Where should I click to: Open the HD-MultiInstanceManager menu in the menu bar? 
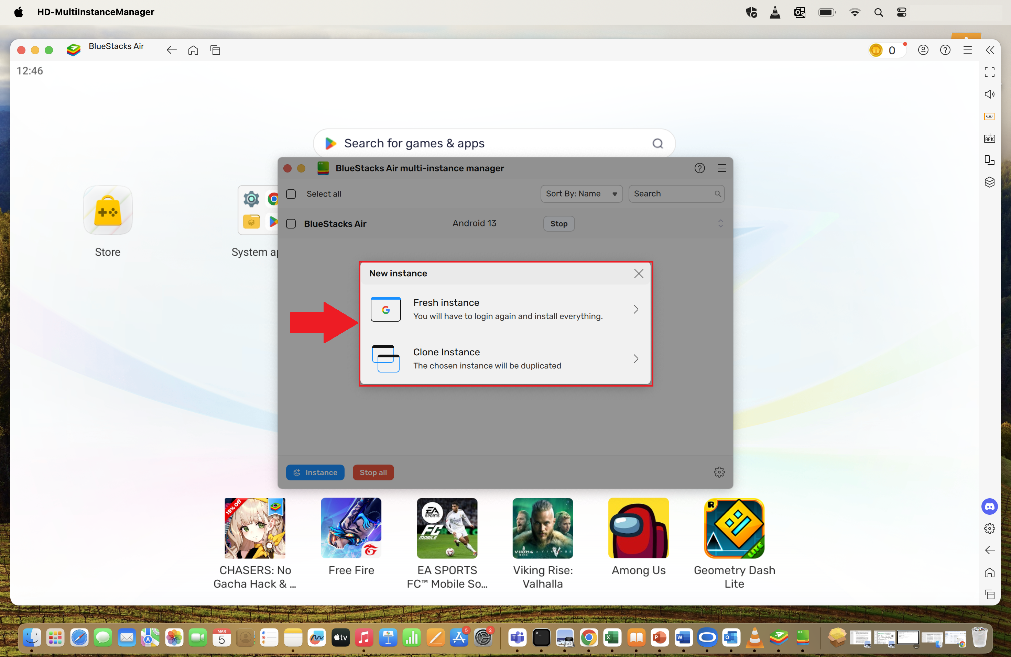click(96, 12)
